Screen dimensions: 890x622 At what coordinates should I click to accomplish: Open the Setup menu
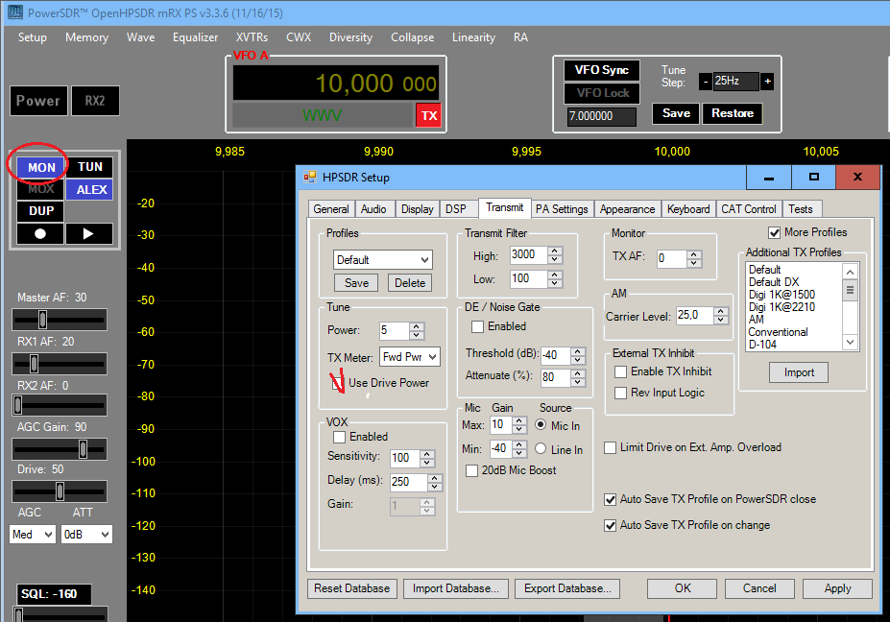[x=33, y=37]
